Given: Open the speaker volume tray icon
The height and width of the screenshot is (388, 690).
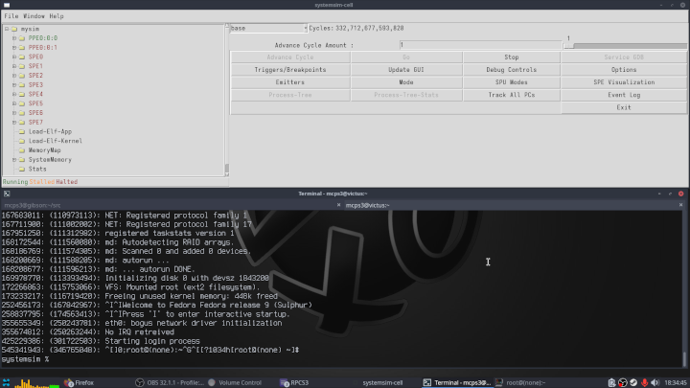Looking at the screenshot, I should 655,382.
